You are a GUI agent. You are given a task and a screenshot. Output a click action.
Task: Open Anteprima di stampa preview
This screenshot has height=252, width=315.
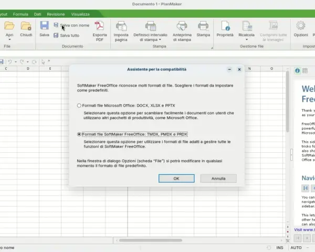(x=182, y=26)
